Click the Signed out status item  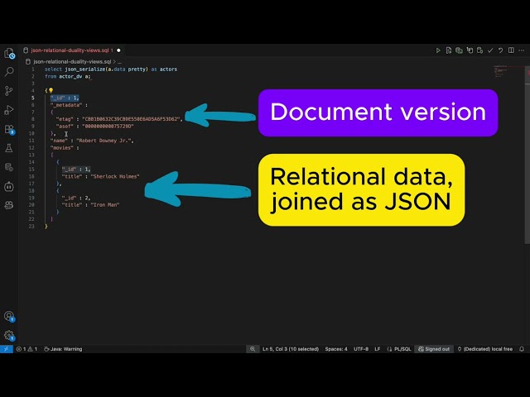(x=434, y=349)
